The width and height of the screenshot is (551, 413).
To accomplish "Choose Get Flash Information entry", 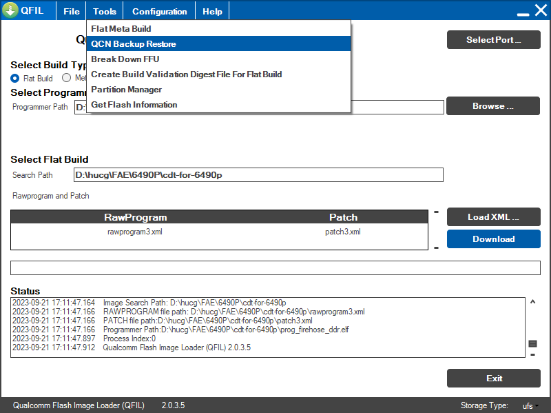I will (x=218, y=105).
